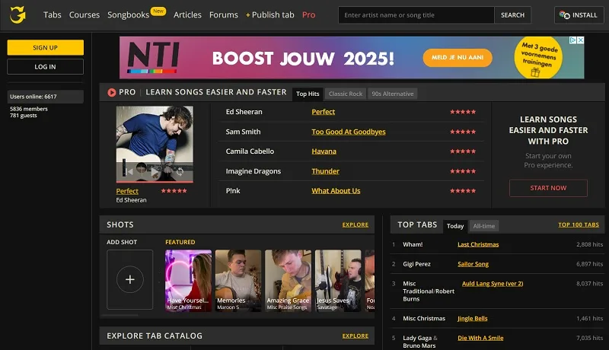Play the Perfect preview track
Viewport: 609px width, 350px height.
point(155,171)
